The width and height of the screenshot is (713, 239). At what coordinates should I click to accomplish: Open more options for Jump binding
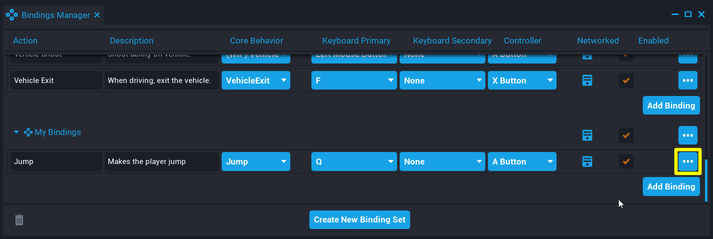click(x=687, y=161)
